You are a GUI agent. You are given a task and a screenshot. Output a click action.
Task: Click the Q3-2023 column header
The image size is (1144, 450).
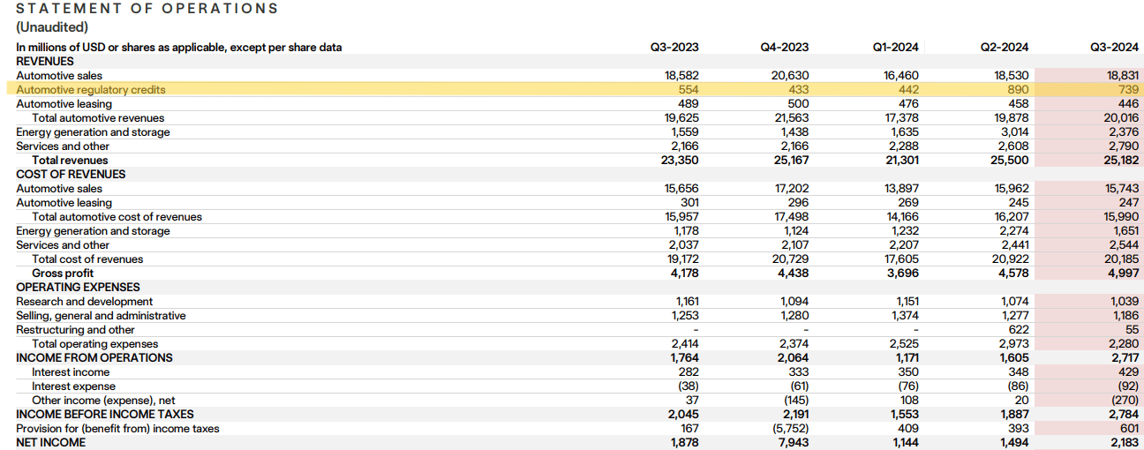point(674,48)
